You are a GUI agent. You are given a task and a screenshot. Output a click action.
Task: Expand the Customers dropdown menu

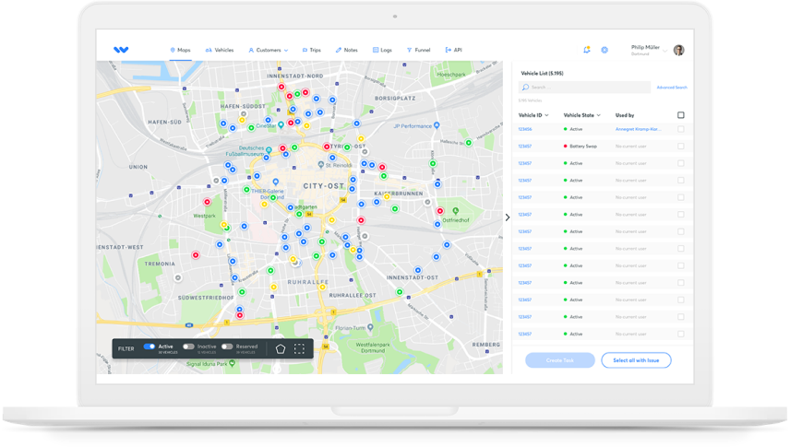tap(286, 50)
